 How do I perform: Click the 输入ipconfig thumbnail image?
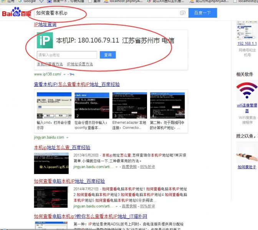(51, 163)
